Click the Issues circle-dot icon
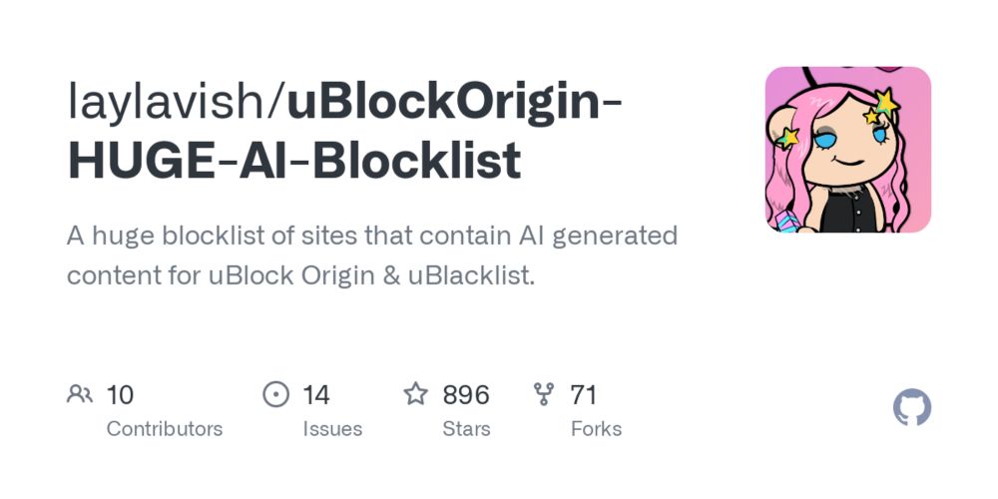 (275, 394)
